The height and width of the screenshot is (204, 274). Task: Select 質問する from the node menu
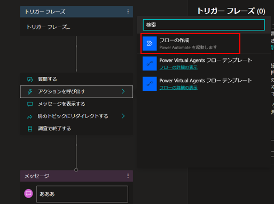pyautogui.click(x=76, y=79)
